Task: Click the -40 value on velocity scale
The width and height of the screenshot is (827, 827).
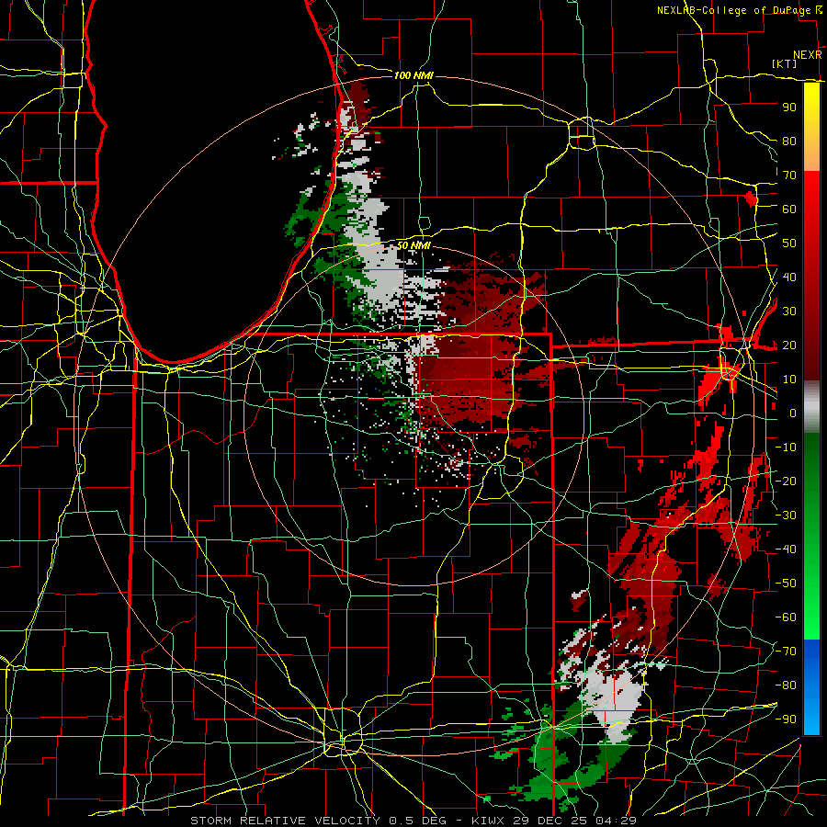Action: coord(786,549)
